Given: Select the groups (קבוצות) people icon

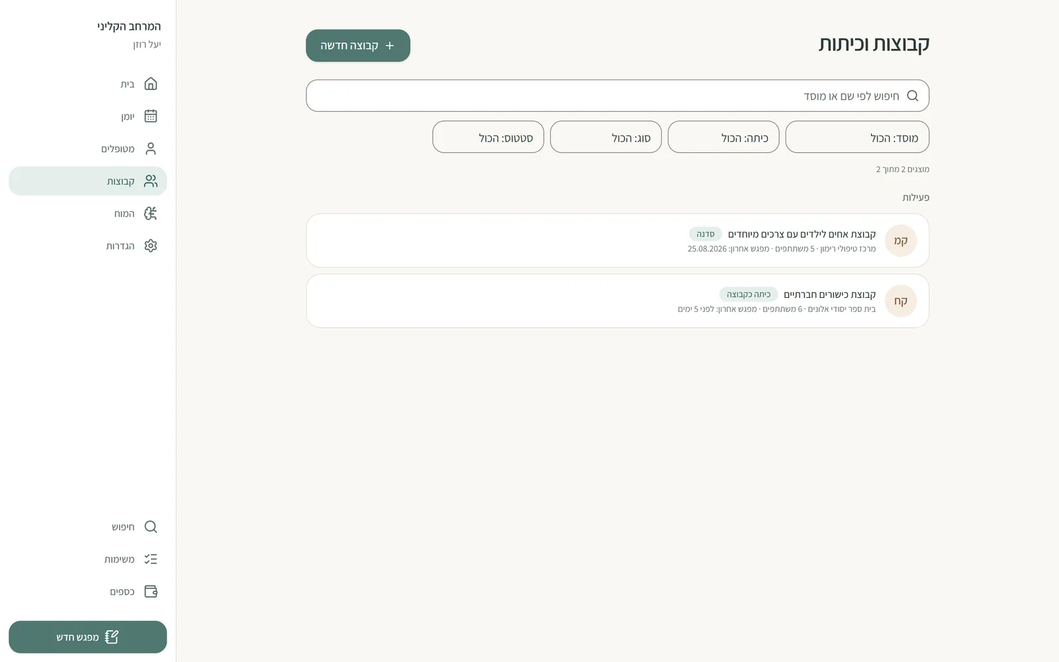Looking at the screenshot, I should click(151, 181).
